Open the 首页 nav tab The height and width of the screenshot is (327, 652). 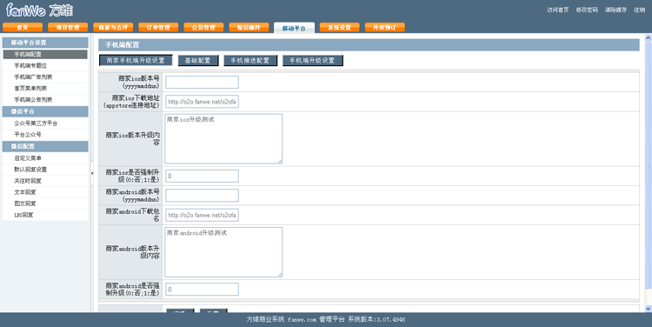[x=23, y=28]
